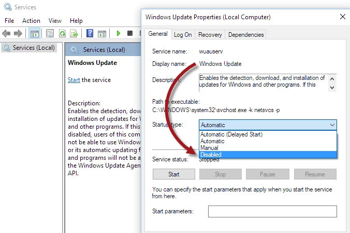Click the Start button in properties dialog
This screenshot has height=233, width=350.
[173, 174]
